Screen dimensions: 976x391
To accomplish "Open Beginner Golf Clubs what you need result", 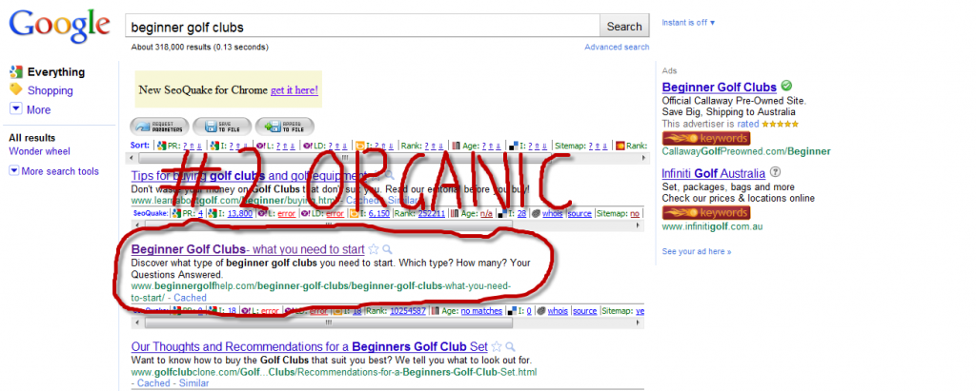I will [248, 249].
